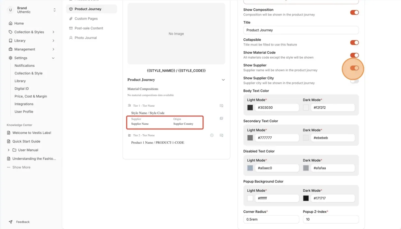Open User Profile settings

click(x=24, y=112)
